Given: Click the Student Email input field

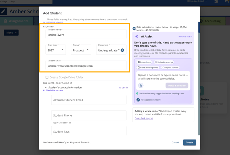Looking at the screenshot, I should [x=86, y=65].
